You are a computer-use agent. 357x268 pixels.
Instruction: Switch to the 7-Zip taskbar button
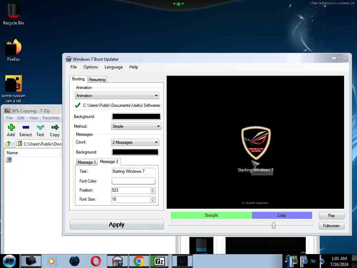(159, 261)
